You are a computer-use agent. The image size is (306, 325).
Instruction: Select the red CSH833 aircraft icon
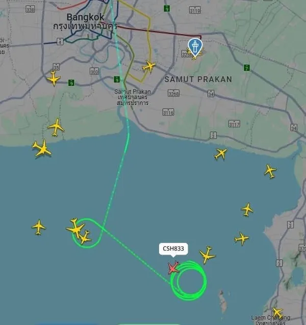click(x=173, y=268)
